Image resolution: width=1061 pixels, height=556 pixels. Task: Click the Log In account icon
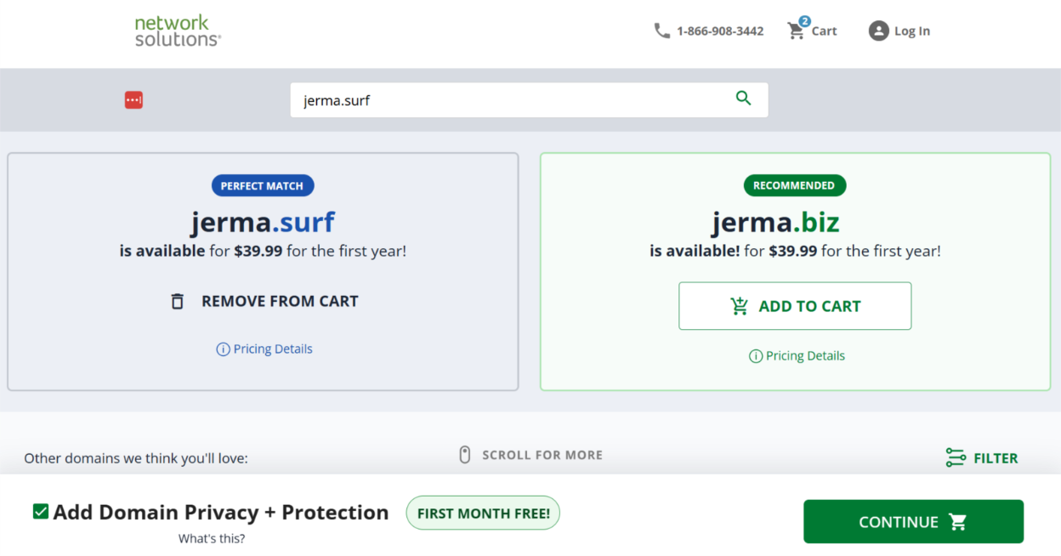[878, 31]
